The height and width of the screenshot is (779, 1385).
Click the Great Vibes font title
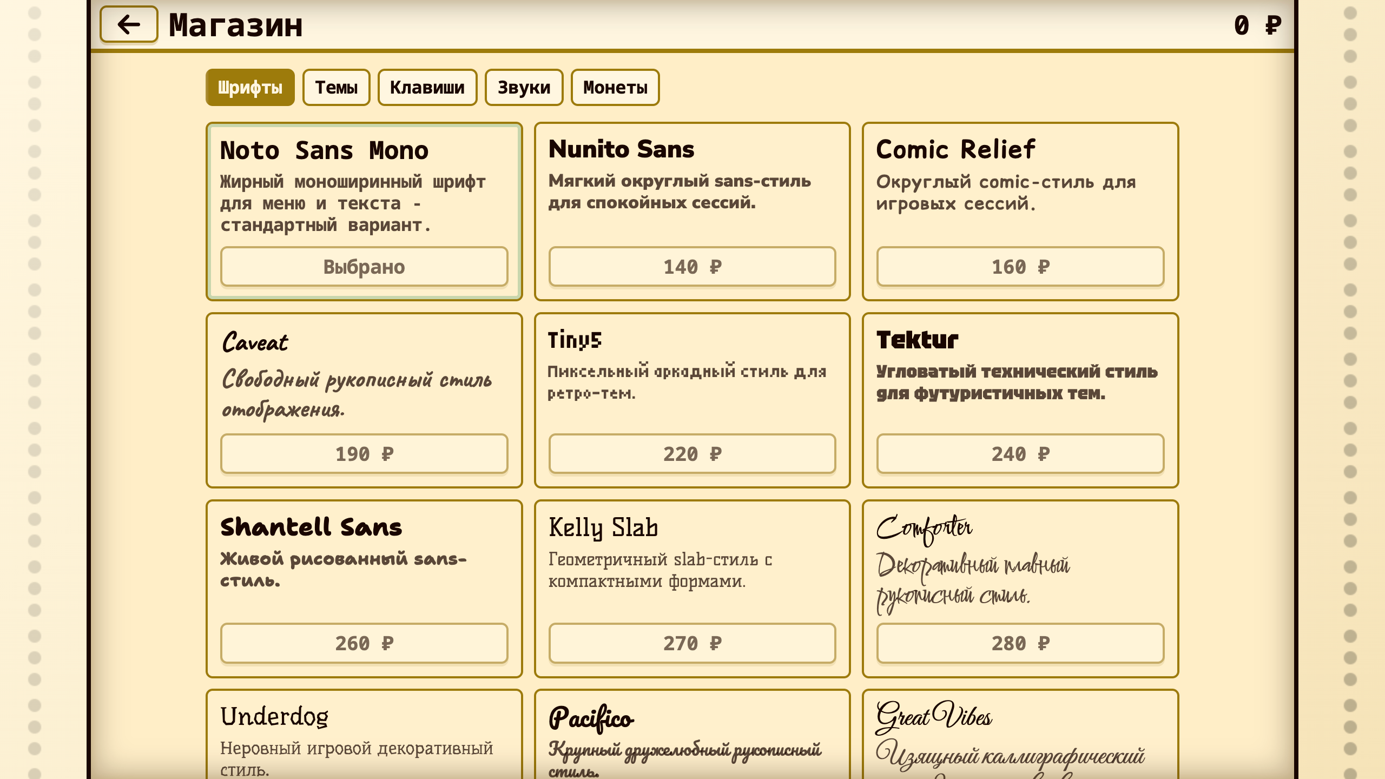934,717
